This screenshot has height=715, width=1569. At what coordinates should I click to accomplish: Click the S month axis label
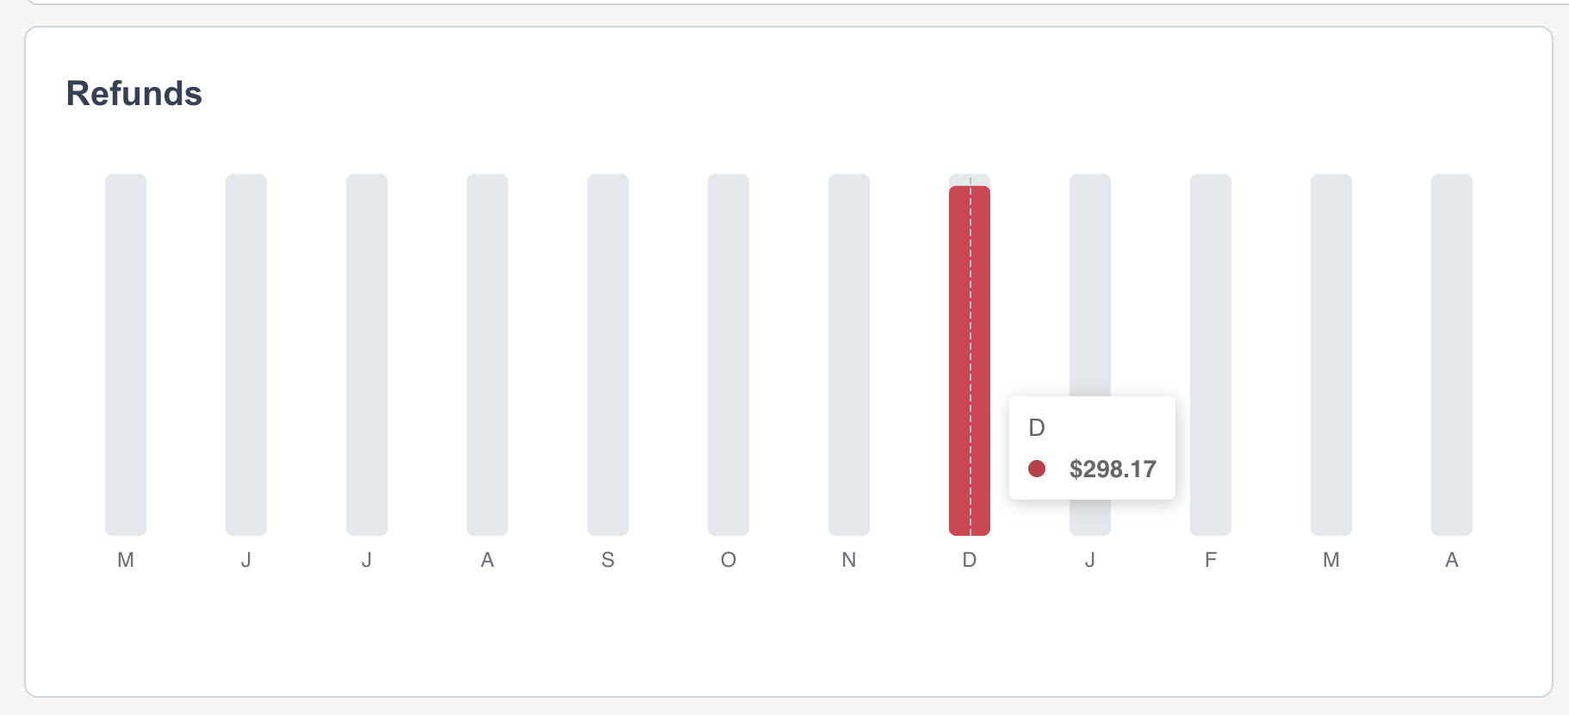point(608,560)
